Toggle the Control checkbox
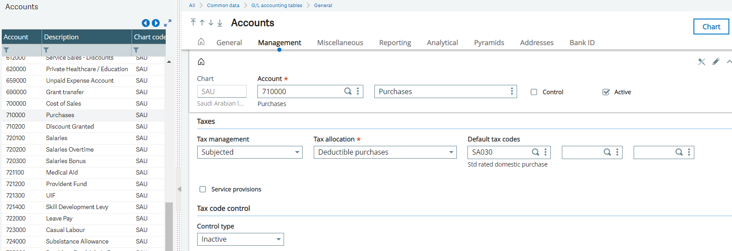Viewport: 732px width, 251px height. click(534, 92)
